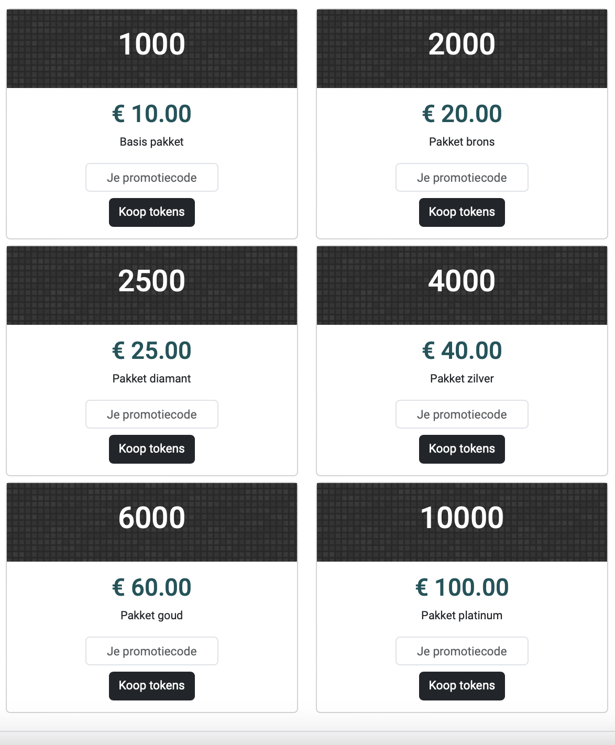Image resolution: width=615 pixels, height=745 pixels.
Task: Select the promo code field for Pakket diamant
Action: pyautogui.click(x=151, y=414)
